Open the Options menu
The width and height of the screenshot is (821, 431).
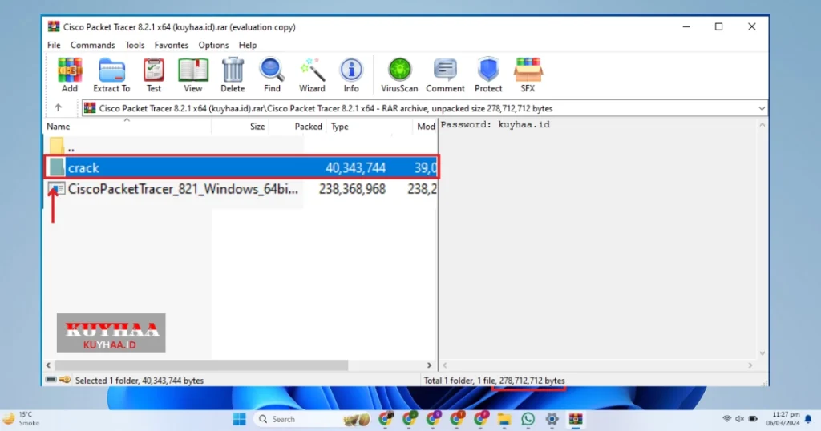[213, 46]
